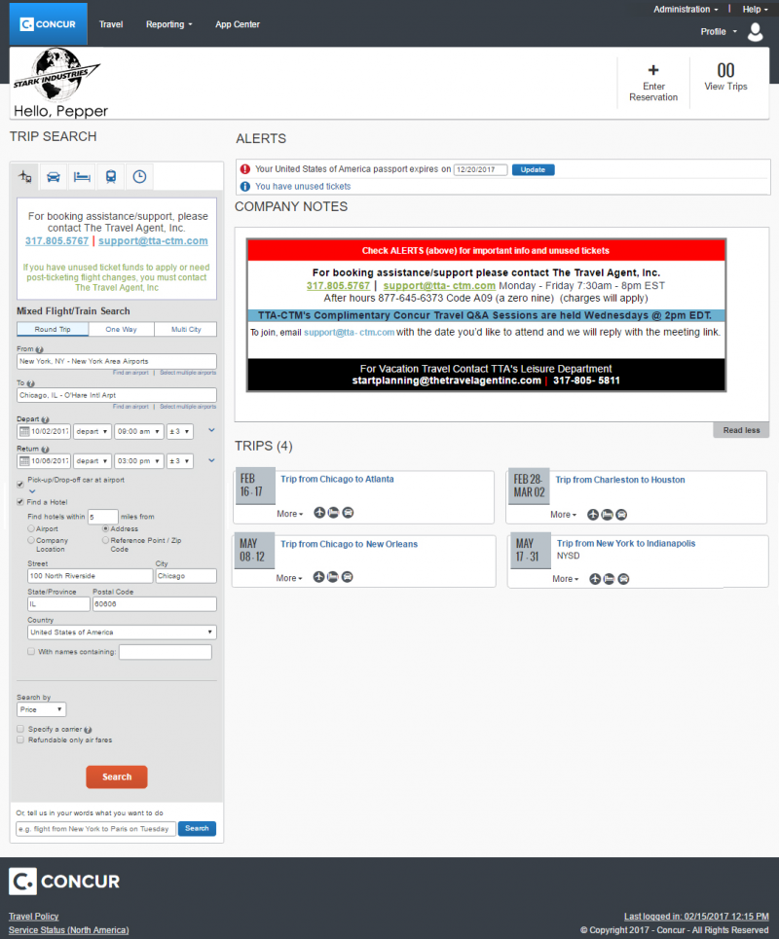Click the help icon beside Depart label
Viewport: 779px width, 939px height.
(45, 419)
